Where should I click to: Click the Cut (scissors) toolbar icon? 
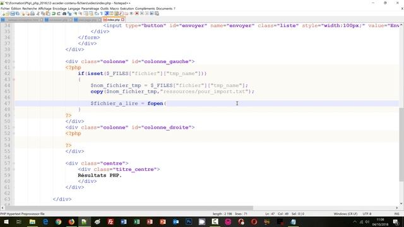click(x=38, y=13)
